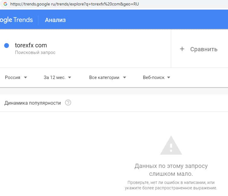This screenshot has height=196, width=228.
Task: Expand the За 12 мес. period dropdown
Action: click(x=57, y=77)
